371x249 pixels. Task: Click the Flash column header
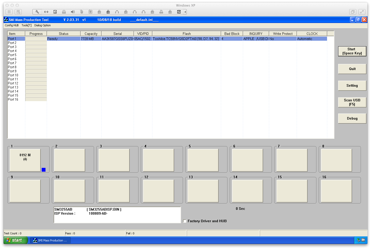(x=187, y=34)
